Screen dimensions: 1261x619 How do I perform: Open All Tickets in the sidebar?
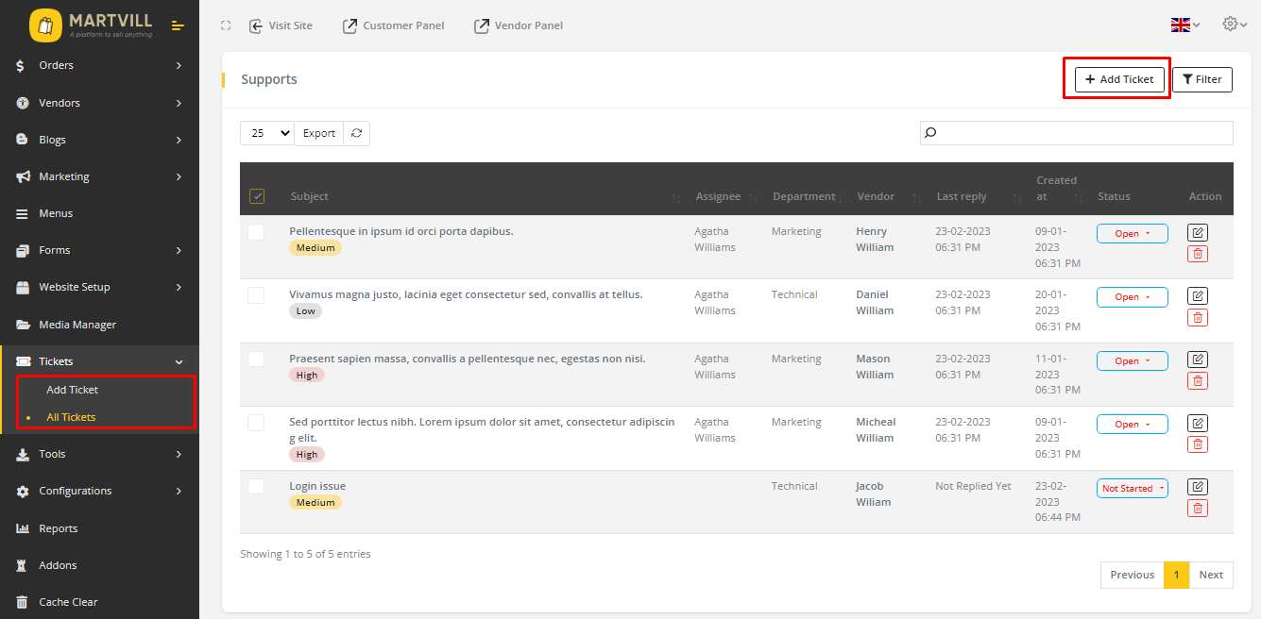tap(71, 417)
